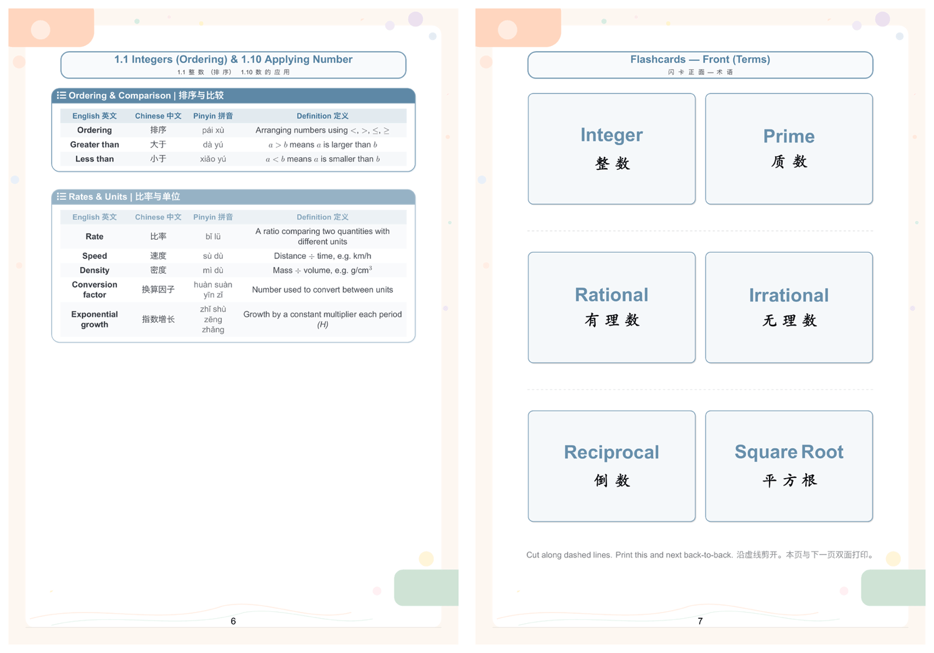Click 'Growth by a constant multiplier each period'
This screenshot has height=653, width=934.
(323, 314)
